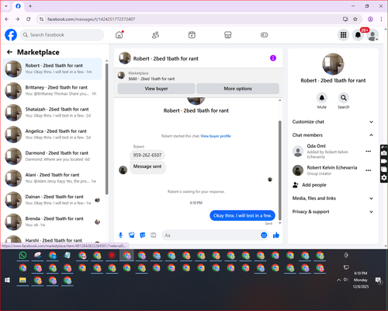
Task: Collapse the Chat members section
Action: coord(333,135)
